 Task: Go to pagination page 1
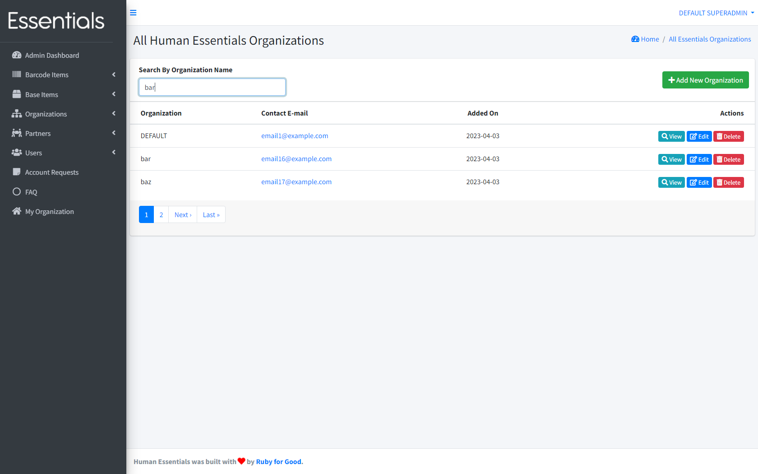[146, 214]
